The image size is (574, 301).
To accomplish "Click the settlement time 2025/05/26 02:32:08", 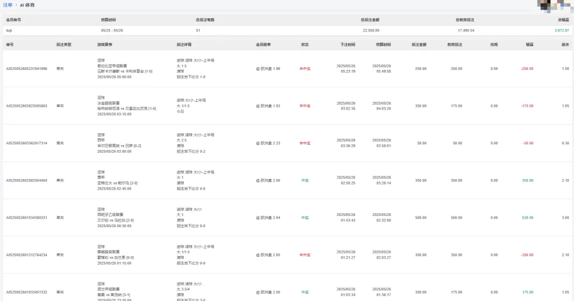I will (x=381, y=218).
